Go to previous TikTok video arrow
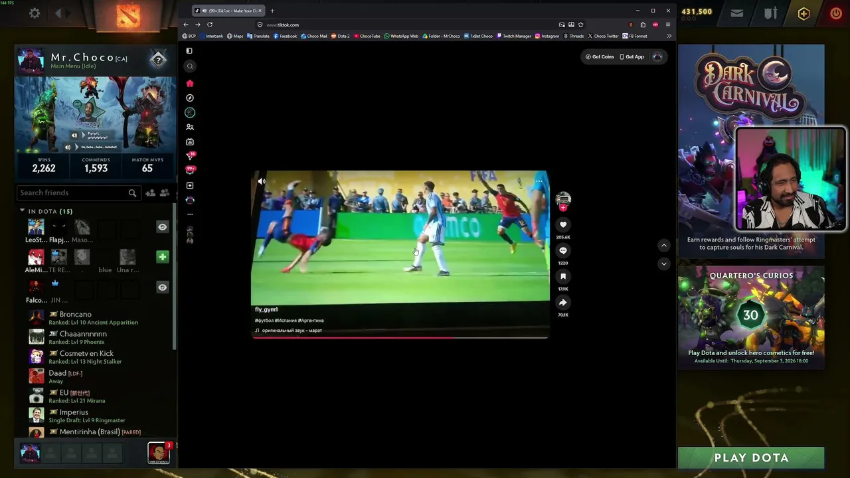 pyautogui.click(x=663, y=246)
